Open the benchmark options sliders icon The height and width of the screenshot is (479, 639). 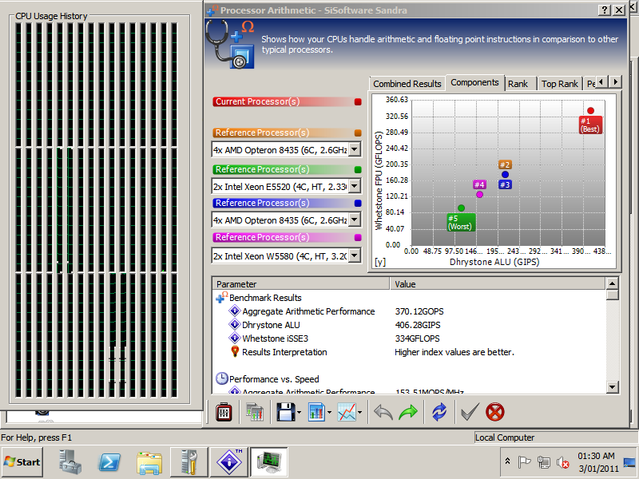tap(224, 412)
